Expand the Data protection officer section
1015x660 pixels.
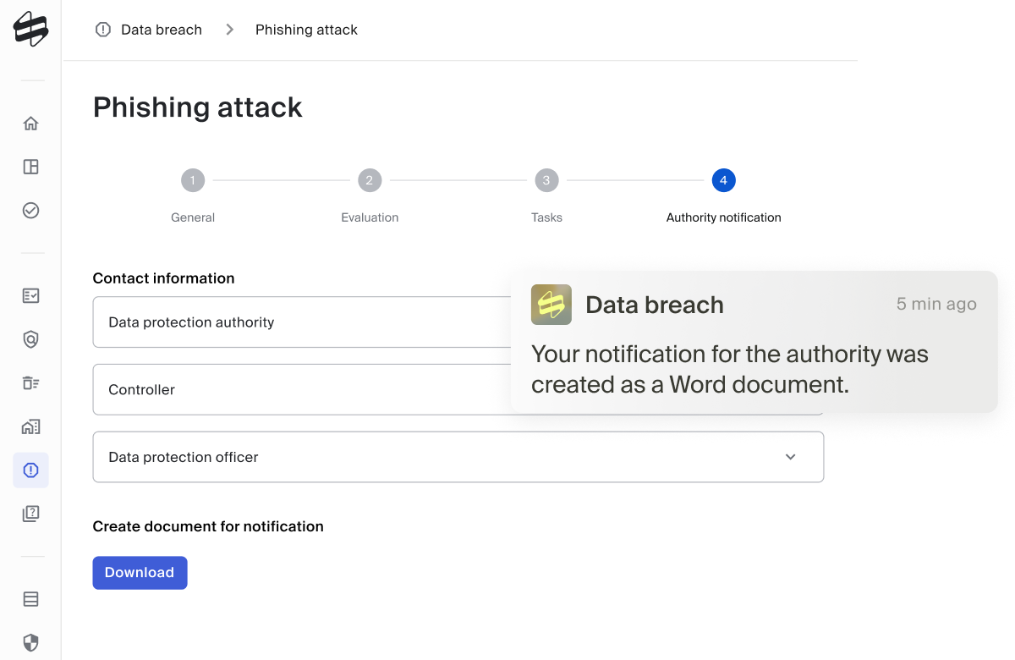(458, 457)
